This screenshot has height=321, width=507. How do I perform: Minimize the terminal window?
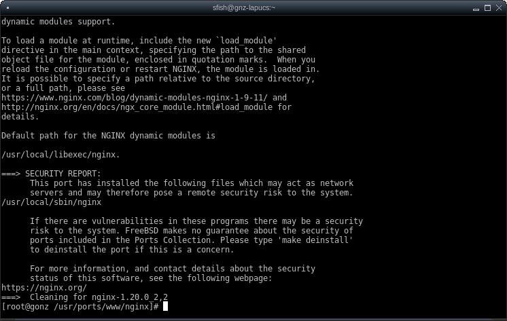[476, 8]
